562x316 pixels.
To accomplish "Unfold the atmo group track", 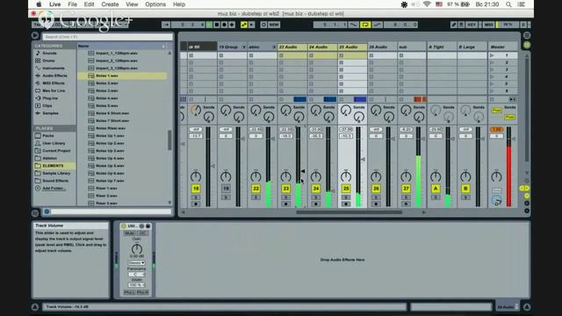I will pyautogui.click(x=274, y=47).
